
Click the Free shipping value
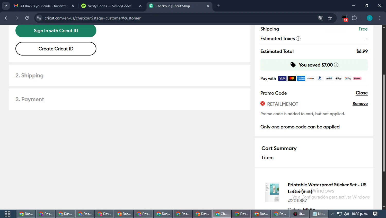click(363, 29)
